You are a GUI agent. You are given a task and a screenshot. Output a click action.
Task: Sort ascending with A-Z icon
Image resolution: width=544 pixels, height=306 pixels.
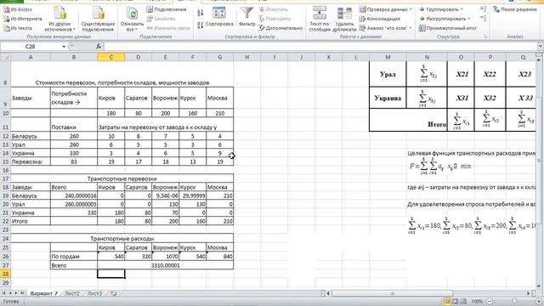(x=201, y=13)
